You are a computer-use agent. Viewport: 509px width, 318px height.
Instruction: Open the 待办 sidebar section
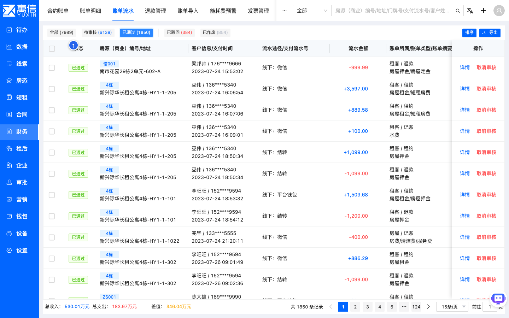(x=19, y=30)
